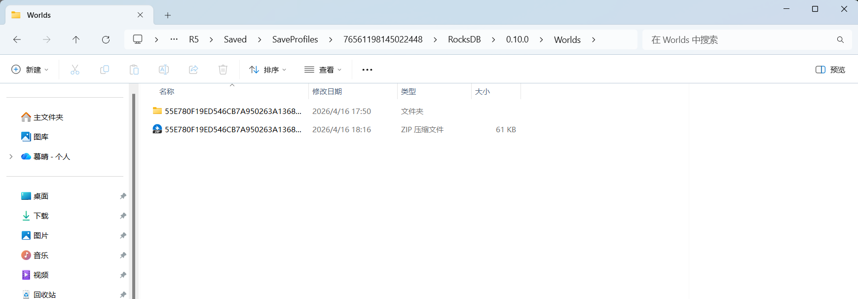Open the see-more three dots toolbar menu
This screenshot has height=299, width=858.
pyautogui.click(x=367, y=70)
